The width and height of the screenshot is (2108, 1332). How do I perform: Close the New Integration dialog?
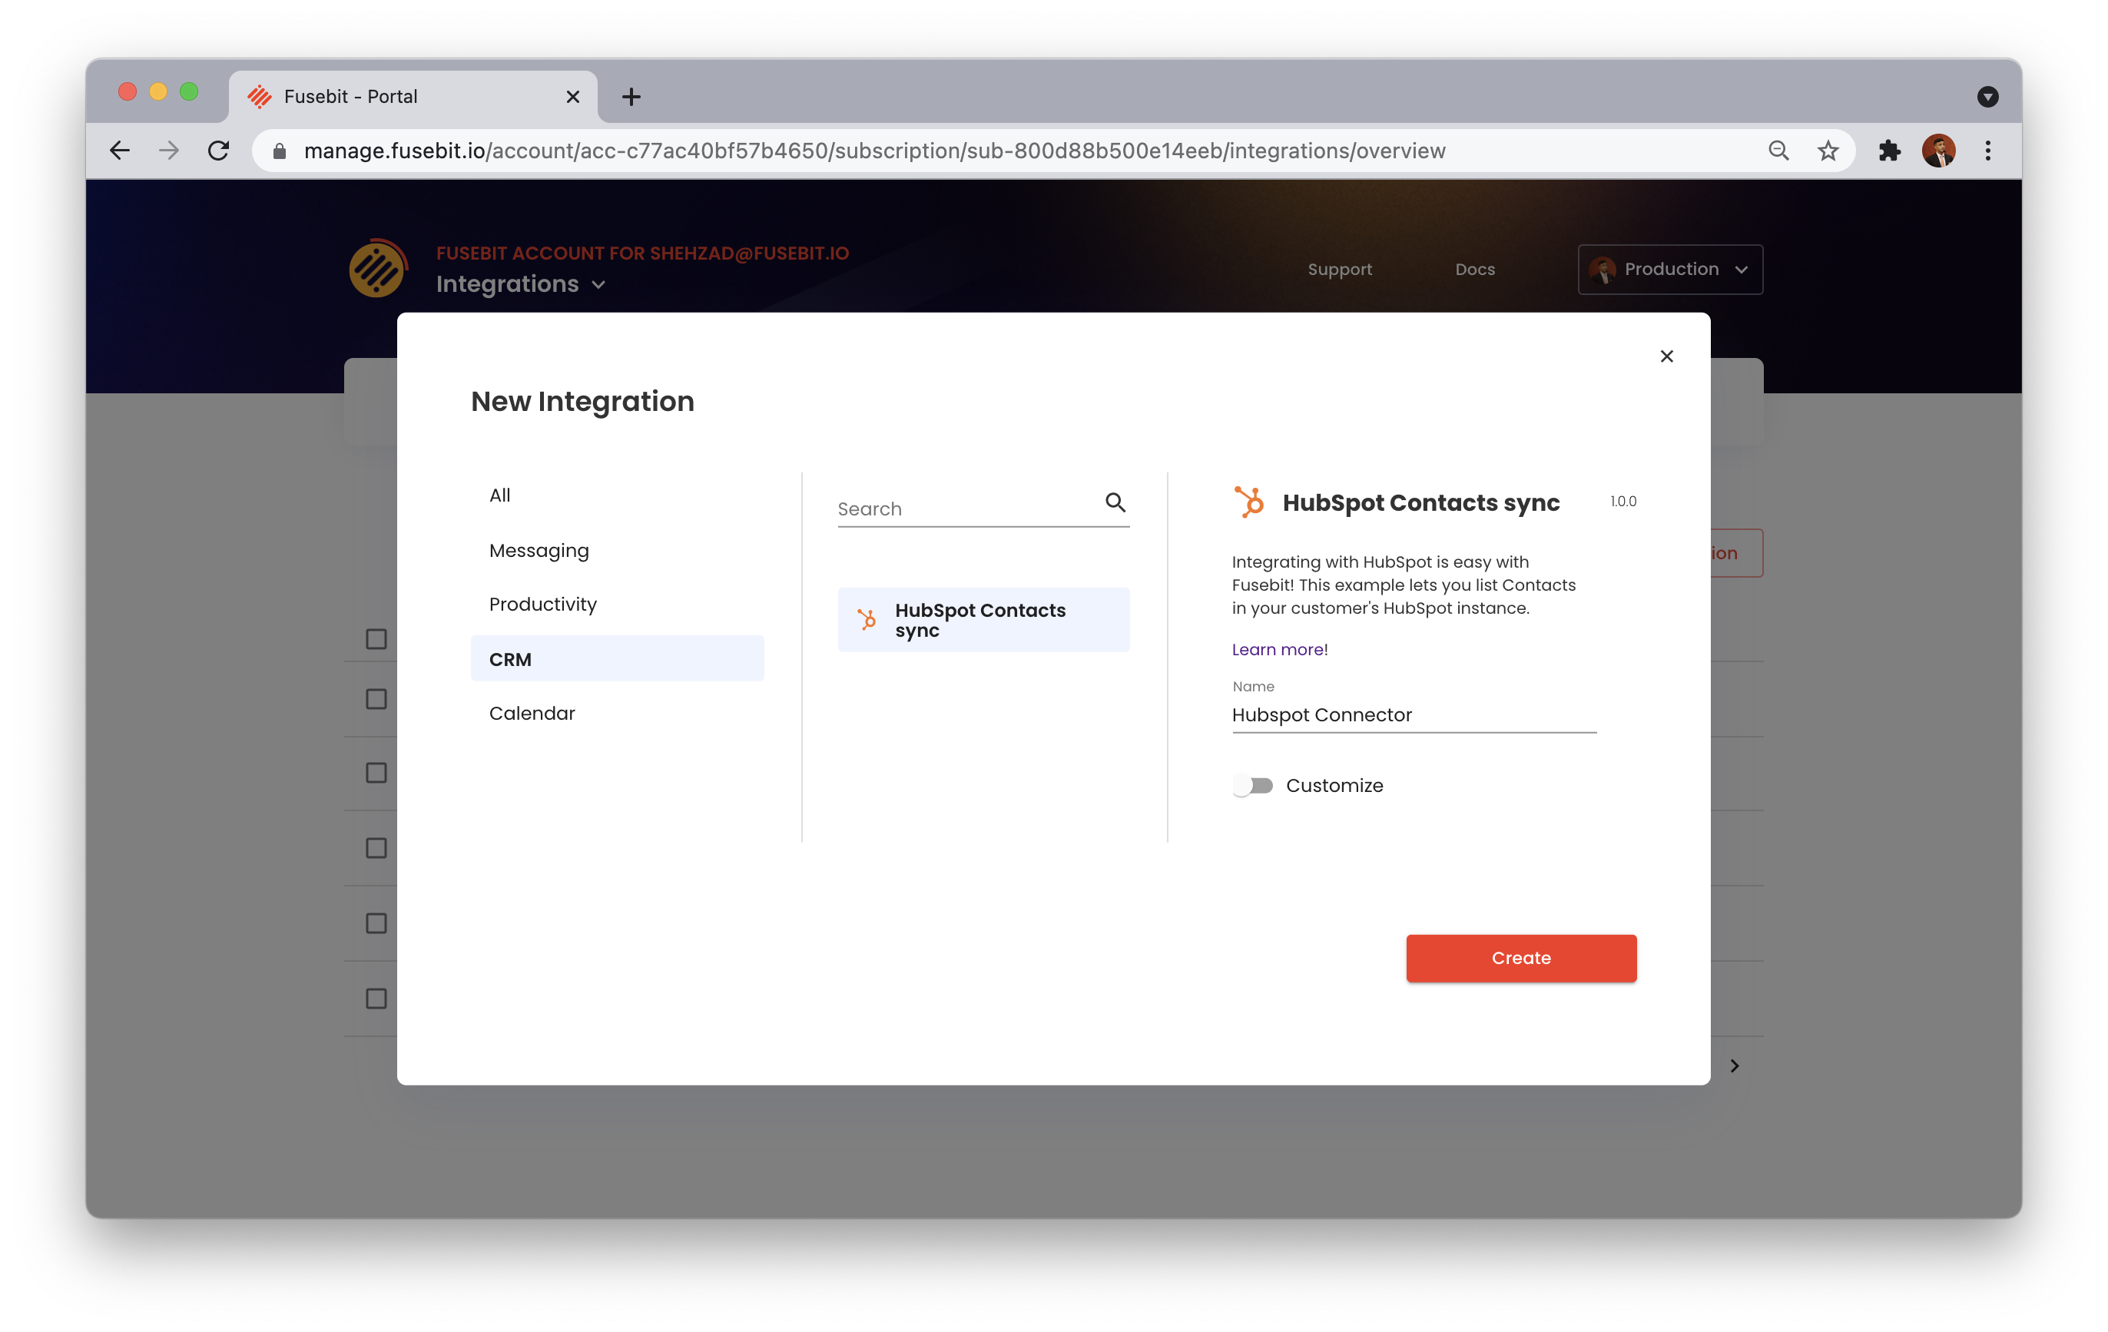(1666, 356)
